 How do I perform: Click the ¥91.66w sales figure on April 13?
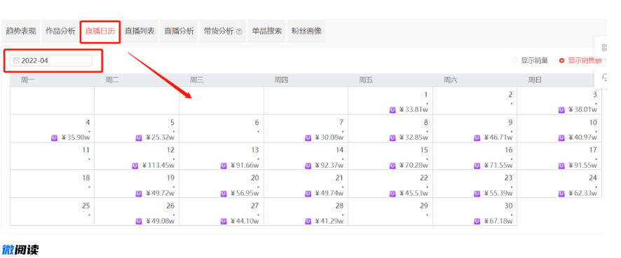click(244, 166)
